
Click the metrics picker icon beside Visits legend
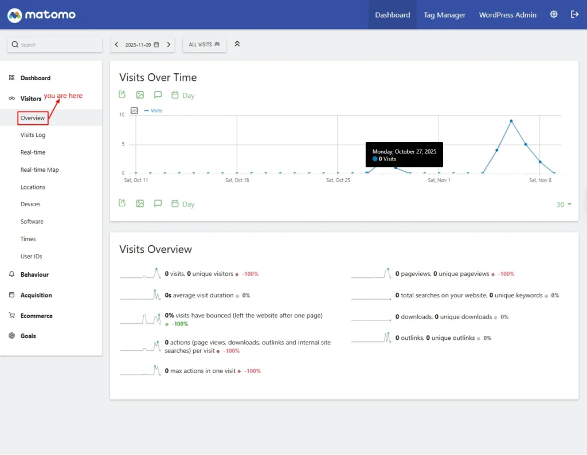click(135, 111)
